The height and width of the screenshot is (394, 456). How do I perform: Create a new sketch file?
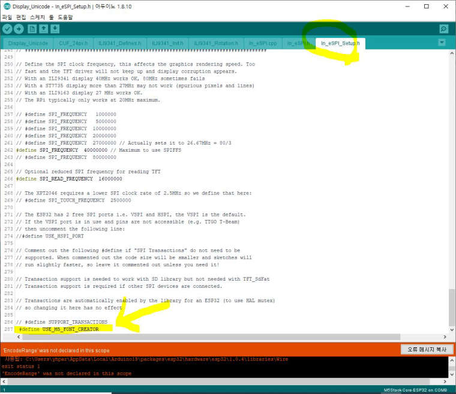tap(32, 29)
